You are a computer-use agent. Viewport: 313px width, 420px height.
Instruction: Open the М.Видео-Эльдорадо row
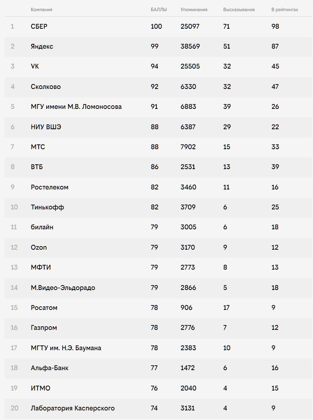63,288
